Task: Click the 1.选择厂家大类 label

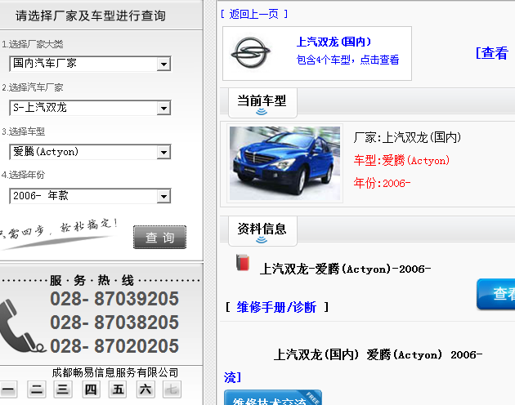Action: point(33,44)
